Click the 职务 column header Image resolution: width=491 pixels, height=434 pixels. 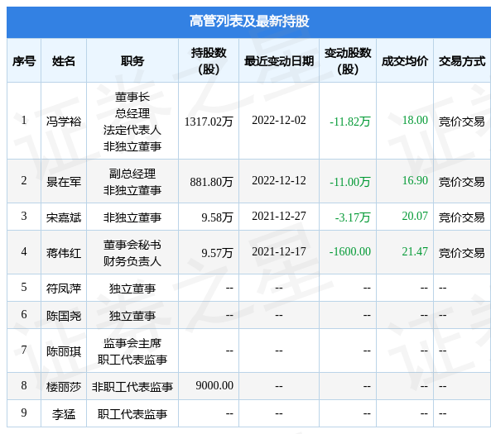pyautogui.click(x=132, y=61)
